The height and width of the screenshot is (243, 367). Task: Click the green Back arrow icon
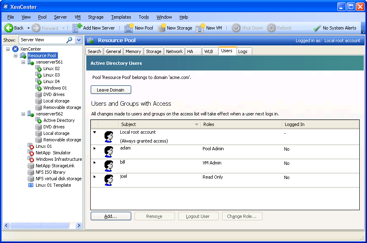[9, 28]
